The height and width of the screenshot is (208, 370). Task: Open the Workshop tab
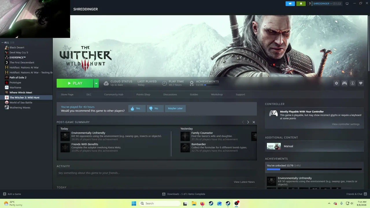(x=217, y=94)
